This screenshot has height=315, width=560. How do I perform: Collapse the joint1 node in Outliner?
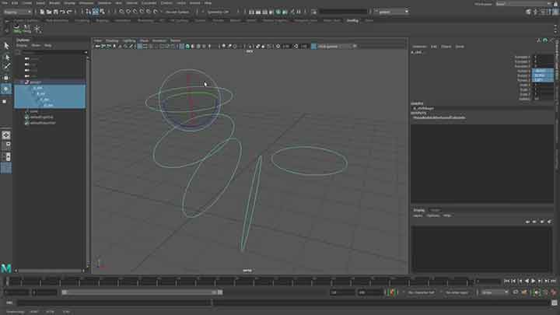(22, 82)
